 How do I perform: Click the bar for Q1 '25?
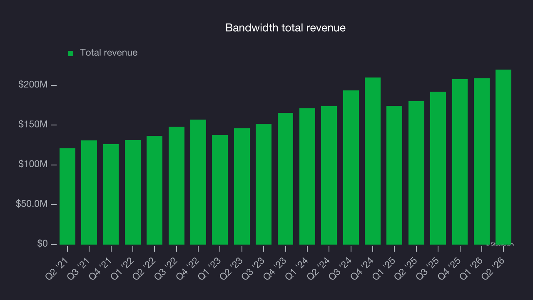[x=394, y=175]
